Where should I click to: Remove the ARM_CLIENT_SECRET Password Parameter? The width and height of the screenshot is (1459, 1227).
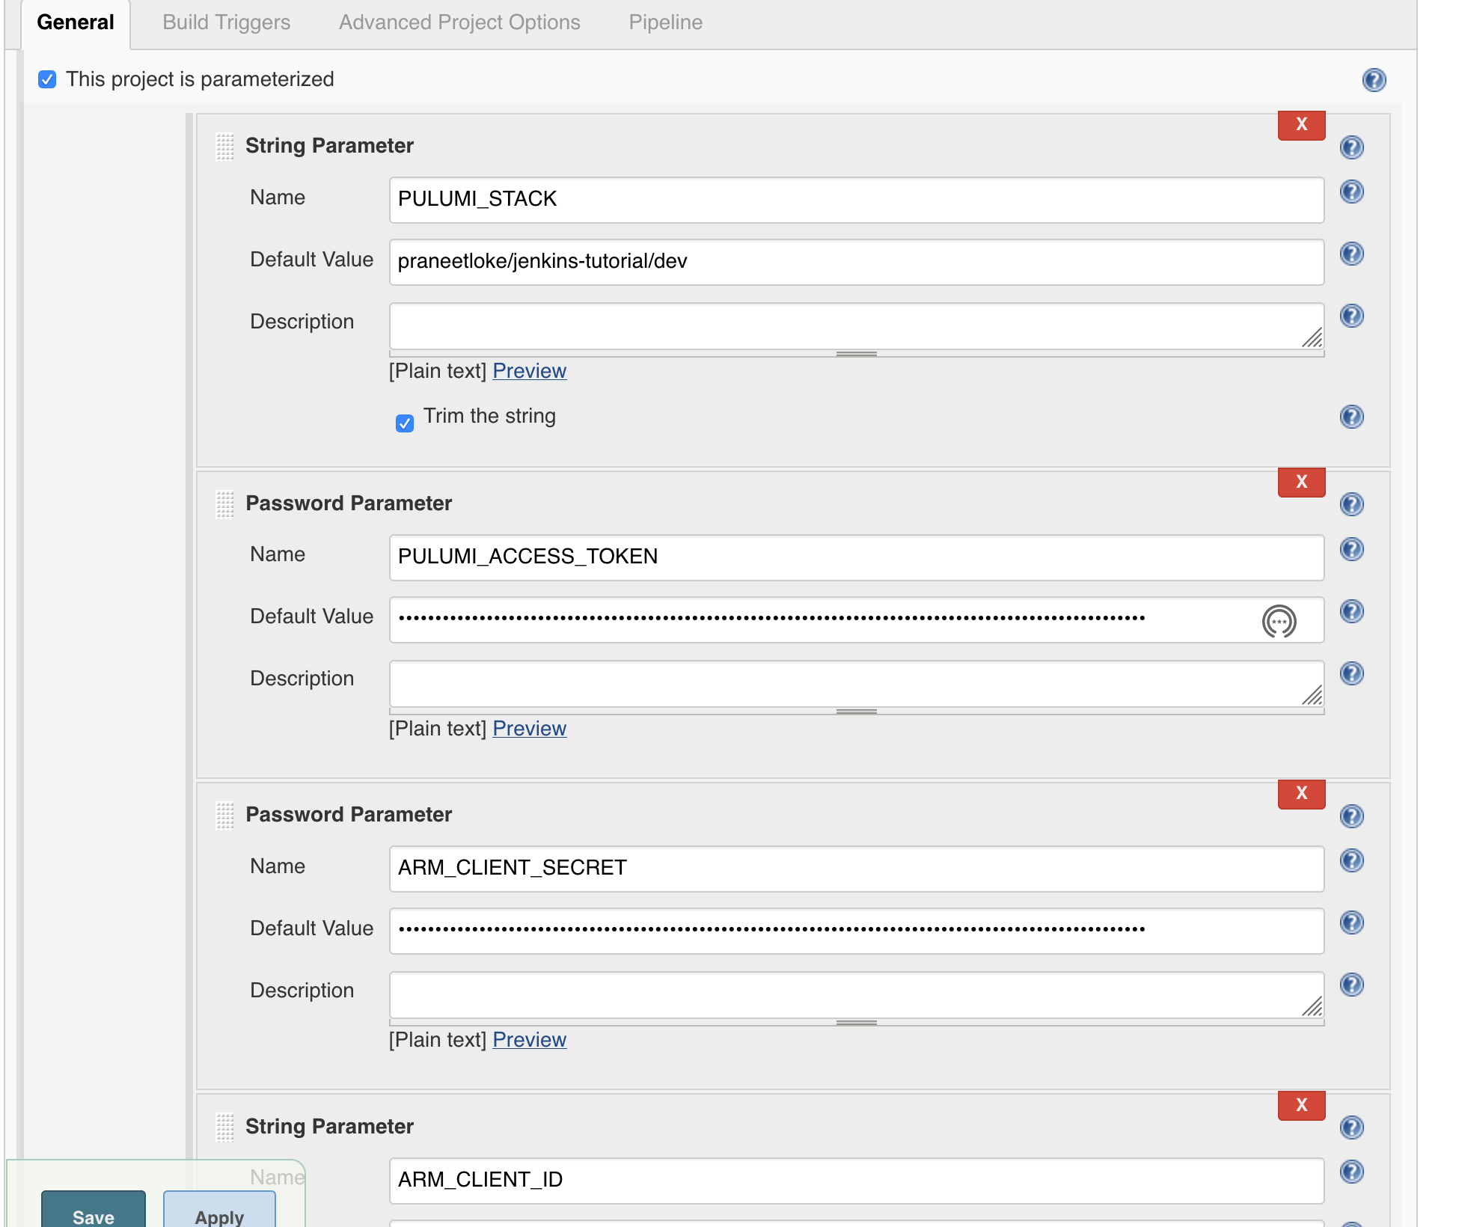[x=1300, y=792]
